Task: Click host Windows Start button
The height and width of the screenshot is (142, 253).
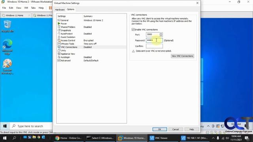Action: (4, 138)
